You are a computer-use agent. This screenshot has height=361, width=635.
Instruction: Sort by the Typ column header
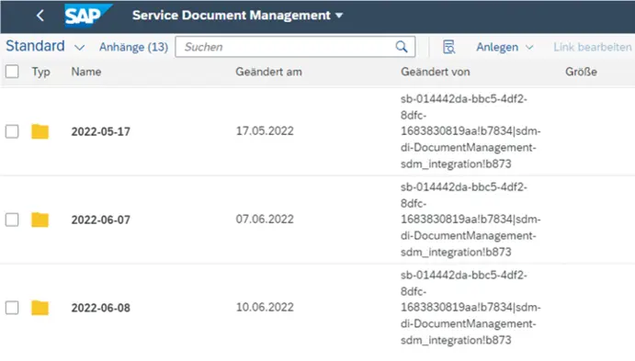(x=41, y=72)
